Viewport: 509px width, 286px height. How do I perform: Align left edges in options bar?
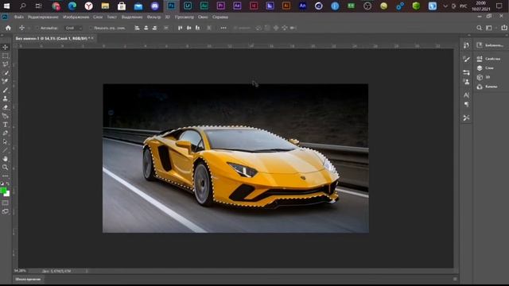pos(137,28)
